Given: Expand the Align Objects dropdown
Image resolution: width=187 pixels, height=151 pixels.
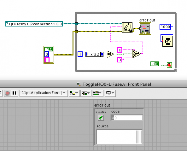Looking at the screenshot, I should pyautogui.click(x=74, y=93).
